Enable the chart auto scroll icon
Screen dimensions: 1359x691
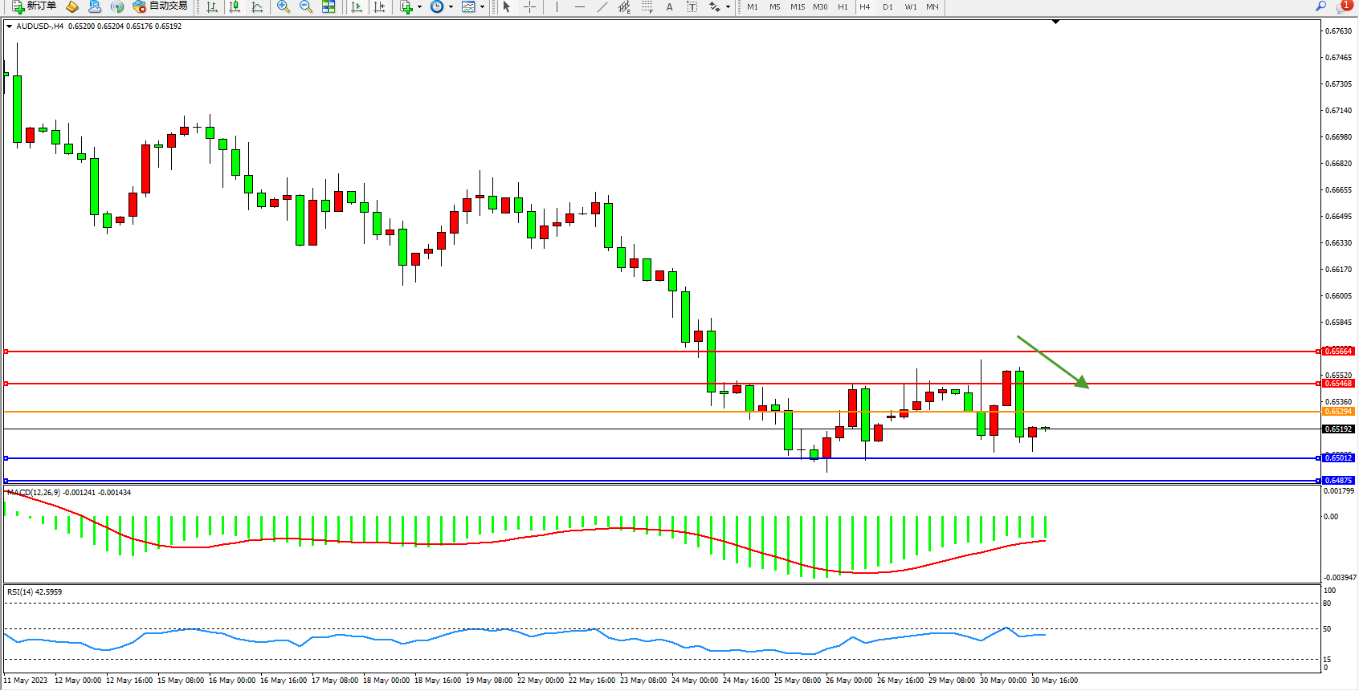click(x=357, y=6)
